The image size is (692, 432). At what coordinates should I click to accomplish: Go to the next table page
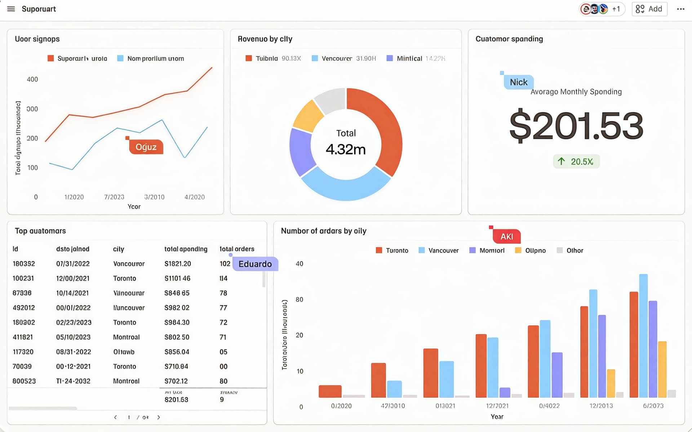[x=159, y=417]
